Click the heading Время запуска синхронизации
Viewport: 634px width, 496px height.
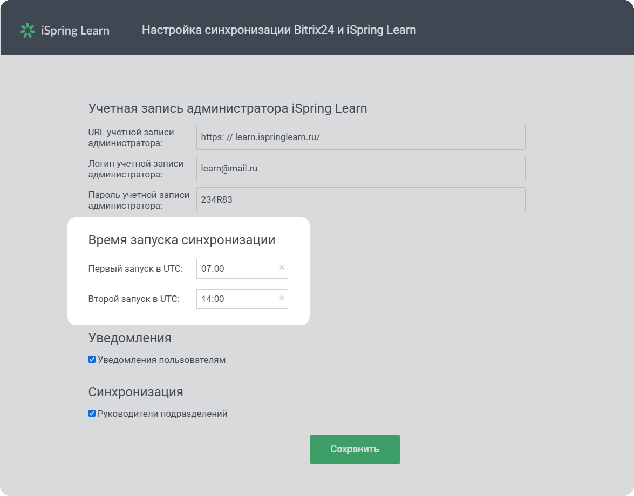[182, 240]
